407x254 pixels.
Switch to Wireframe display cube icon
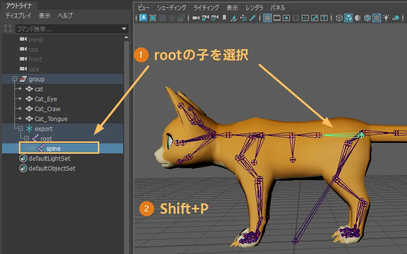pyautogui.click(x=339, y=18)
